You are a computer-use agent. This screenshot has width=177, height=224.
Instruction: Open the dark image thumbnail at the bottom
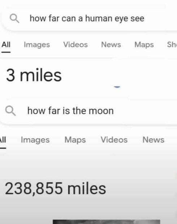(107, 222)
